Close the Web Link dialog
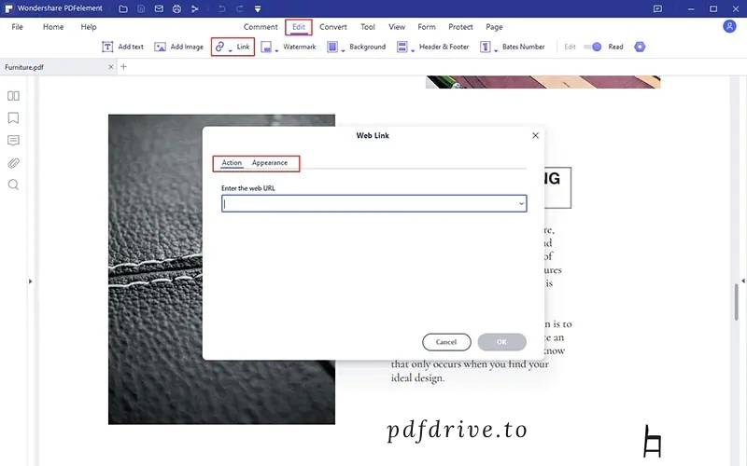 pyautogui.click(x=535, y=135)
